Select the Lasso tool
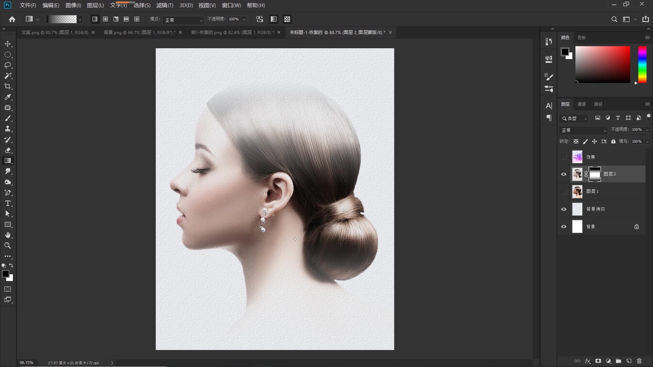This screenshot has width=653, height=367. click(x=8, y=65)
